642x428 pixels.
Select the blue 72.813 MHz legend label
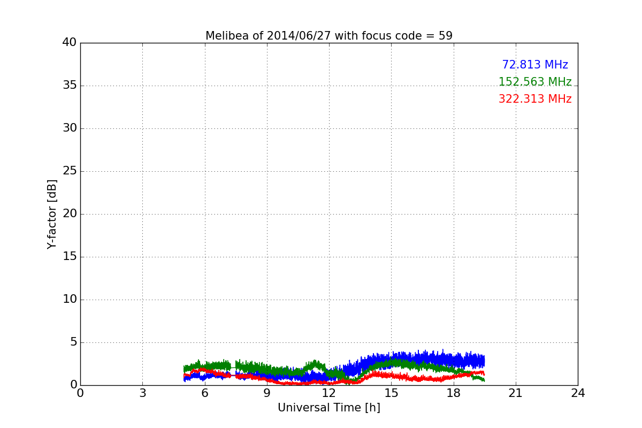point(535,65)
